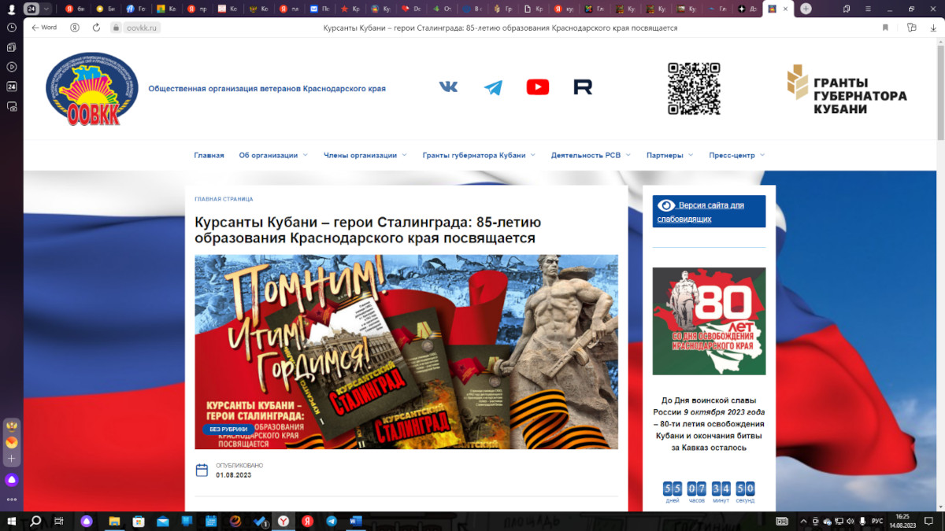Toggle version for visually impaired
Image resolution: width=945 pixels, height=531 pixels.
point(709,212)
